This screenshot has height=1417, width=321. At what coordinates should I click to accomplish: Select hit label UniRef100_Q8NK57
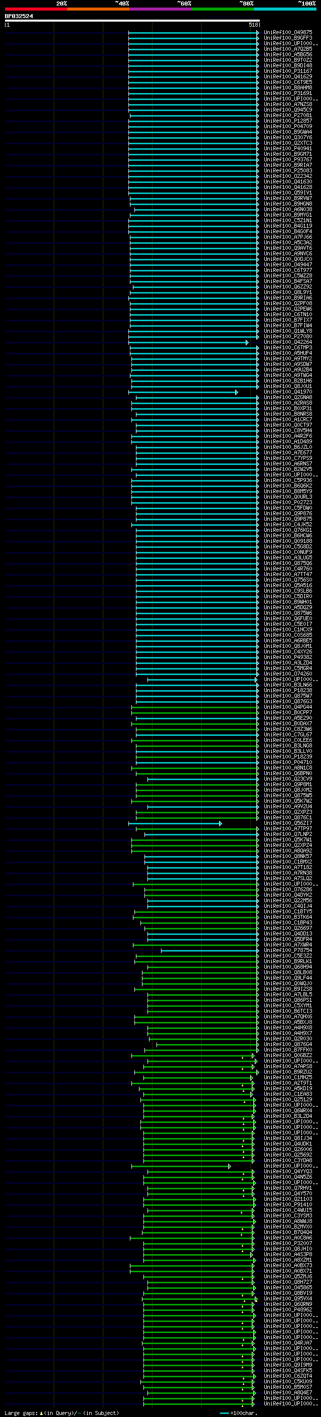point(288,857)
